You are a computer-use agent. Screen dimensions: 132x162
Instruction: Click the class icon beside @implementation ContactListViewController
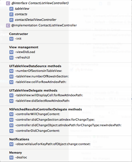coord(8,26)
